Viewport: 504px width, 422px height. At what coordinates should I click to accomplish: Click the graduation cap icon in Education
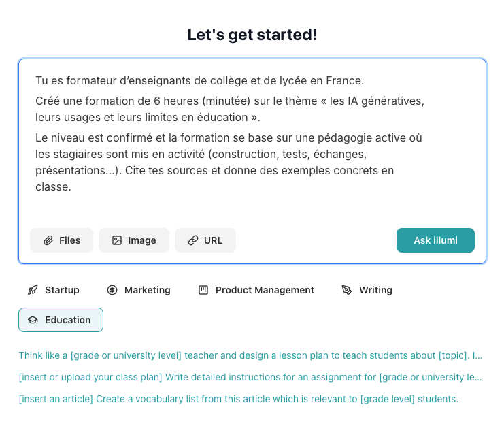click(x=33, y=320)
